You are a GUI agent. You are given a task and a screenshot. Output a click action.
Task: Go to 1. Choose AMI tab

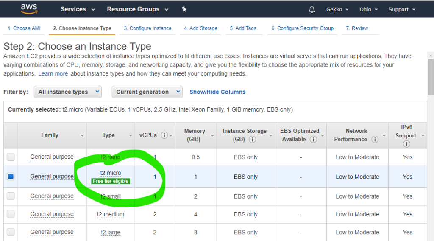pos(24,28)
